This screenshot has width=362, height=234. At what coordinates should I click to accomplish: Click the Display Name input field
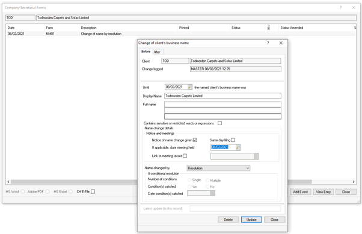tap(222, 96)
